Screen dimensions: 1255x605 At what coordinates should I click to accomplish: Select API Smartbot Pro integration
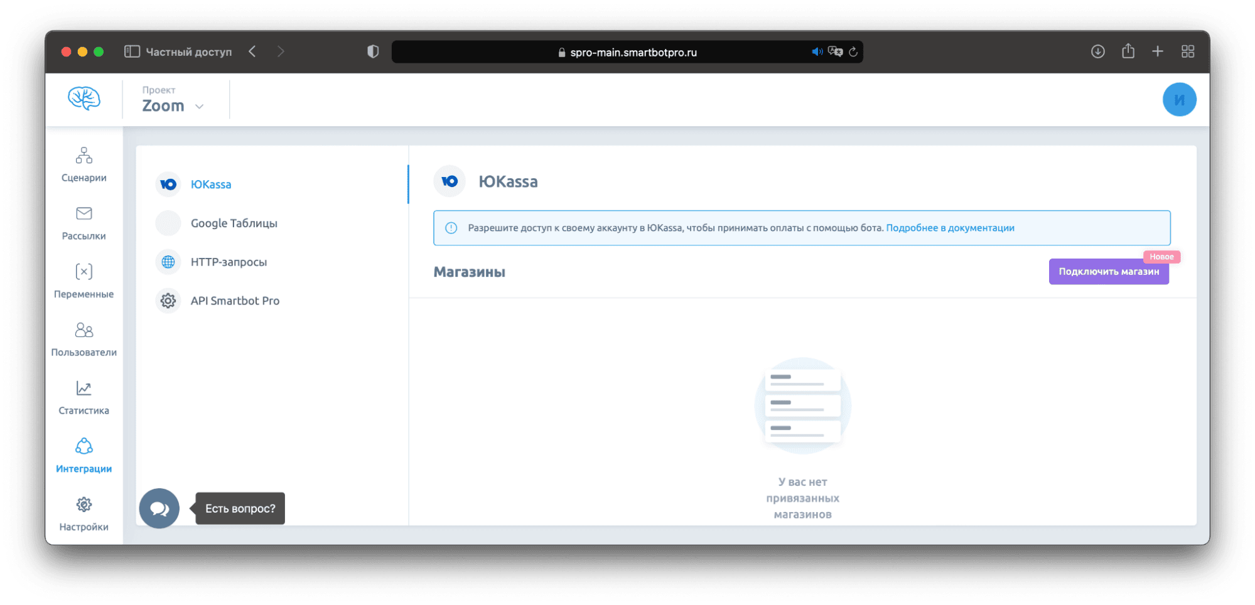pyautogui.click(x=235, y=301)
